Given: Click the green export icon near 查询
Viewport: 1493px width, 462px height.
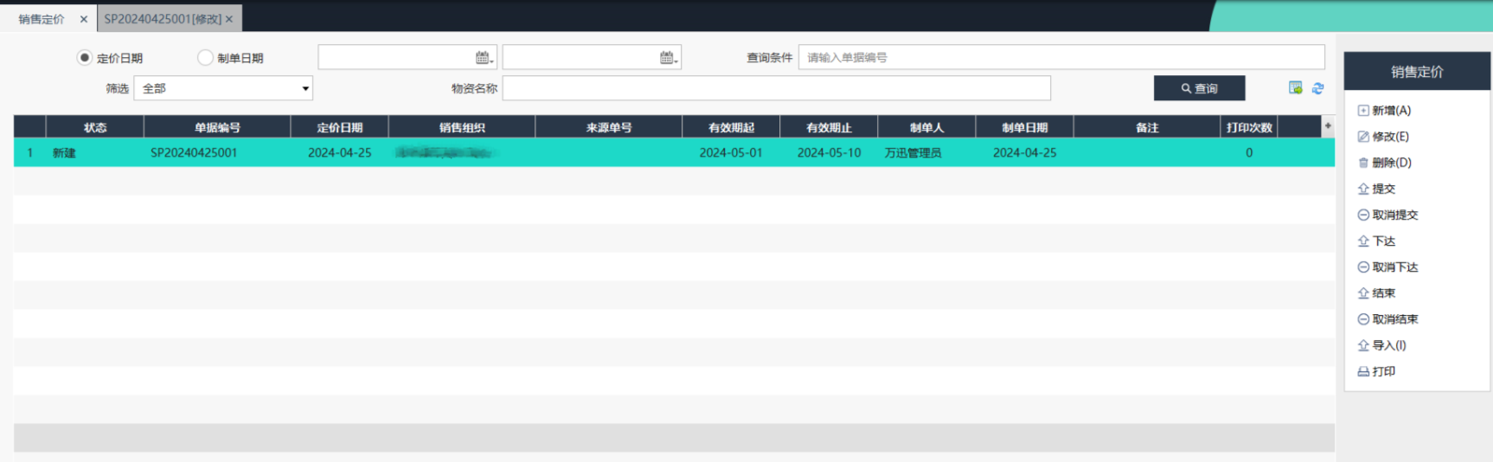Looking at the screenshot, I should click(x=1295, y=88).
